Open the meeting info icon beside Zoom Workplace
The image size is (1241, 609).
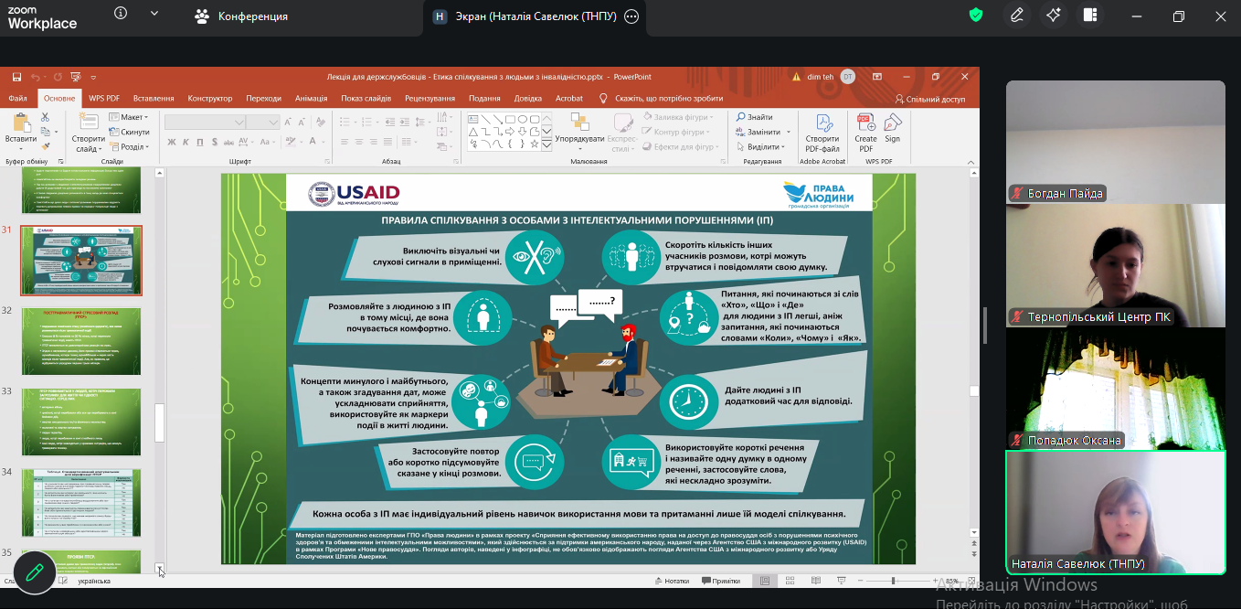121,15
